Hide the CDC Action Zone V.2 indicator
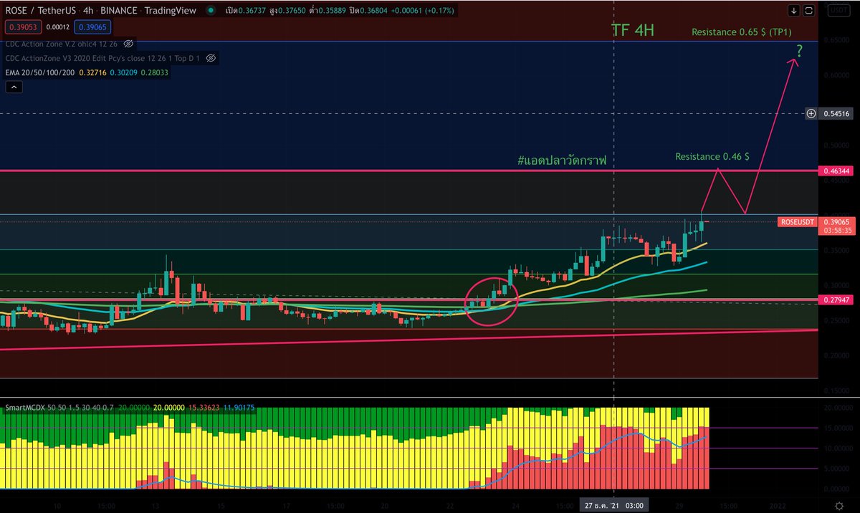The width and height of the screenshot is (860, 513). (128, 43)
